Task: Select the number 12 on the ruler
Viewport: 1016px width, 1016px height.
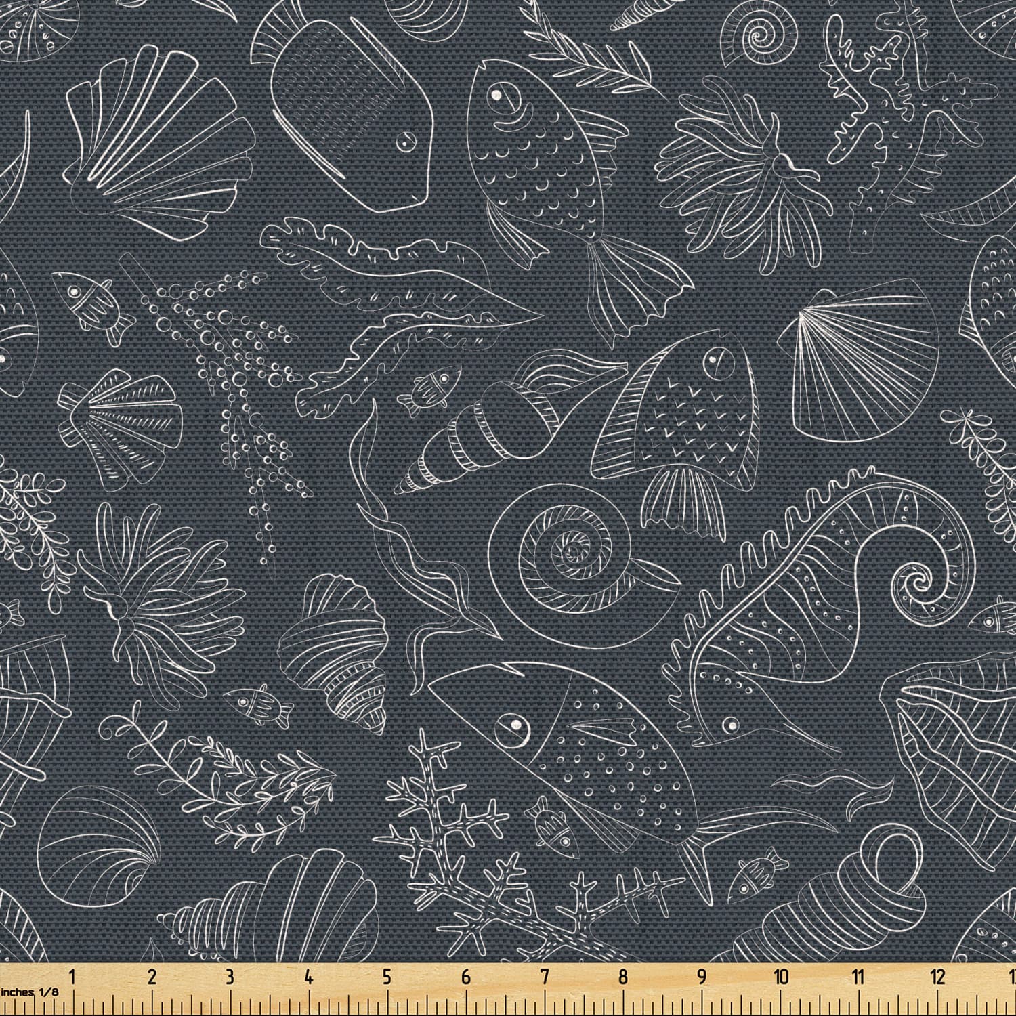Action: click(x=938, y=977)
